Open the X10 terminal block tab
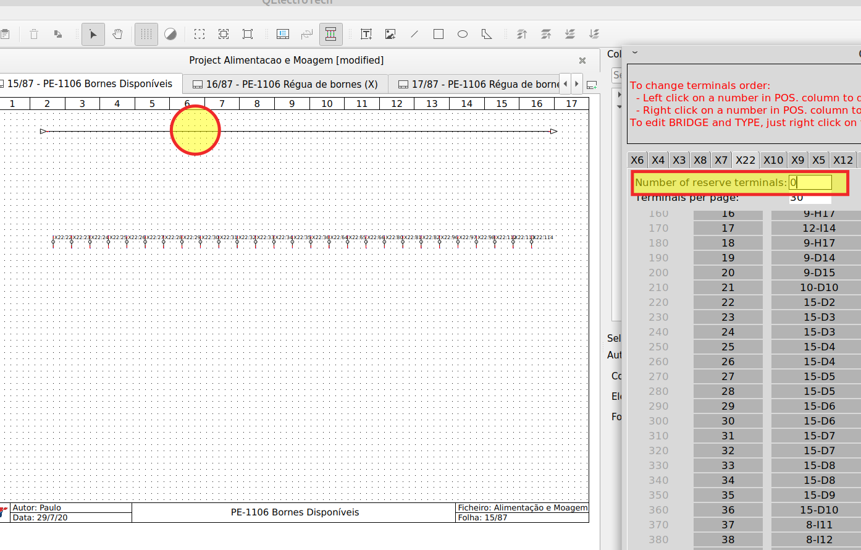The image size is (861, 550). [773, 160]
